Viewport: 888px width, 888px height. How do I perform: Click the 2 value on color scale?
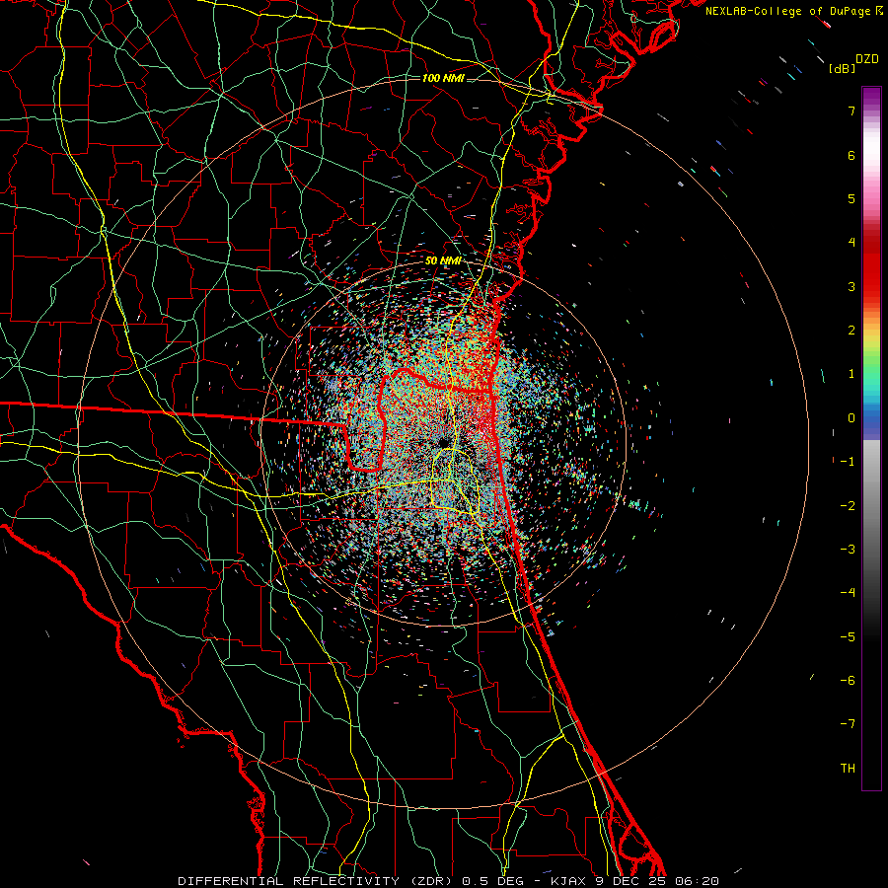click(x=851, y=331)
